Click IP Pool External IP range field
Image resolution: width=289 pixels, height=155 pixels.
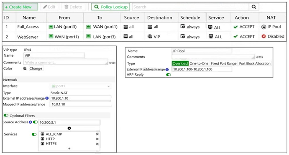(x=202, y=69)
